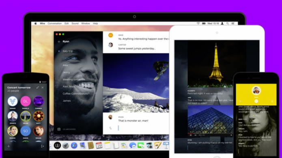Open Safari compass icon in Dock
The image size is (282, 158).
74,145
